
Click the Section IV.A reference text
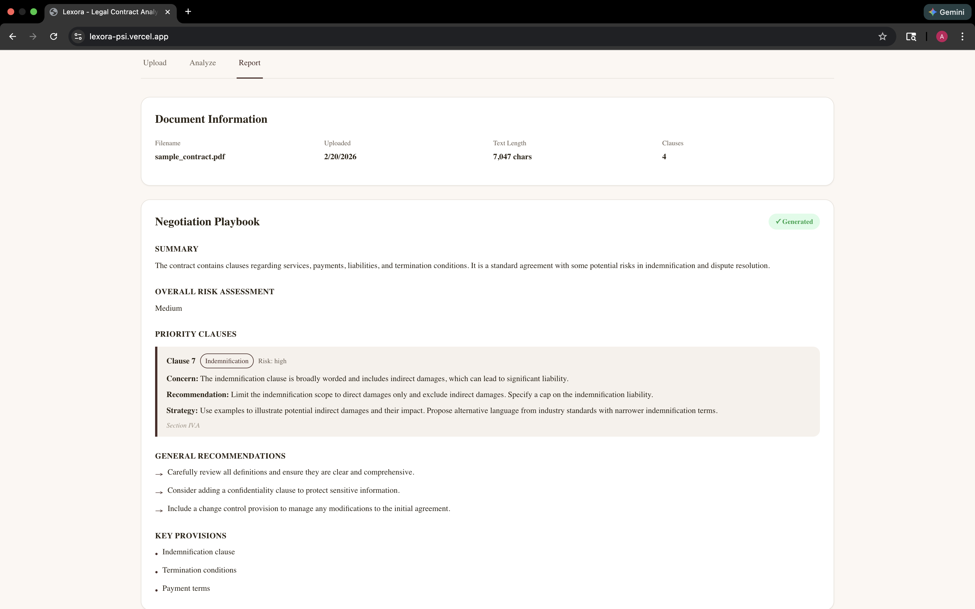(183, 426)
